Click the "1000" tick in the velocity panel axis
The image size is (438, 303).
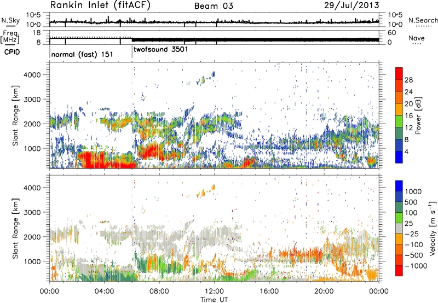[32, 261]
